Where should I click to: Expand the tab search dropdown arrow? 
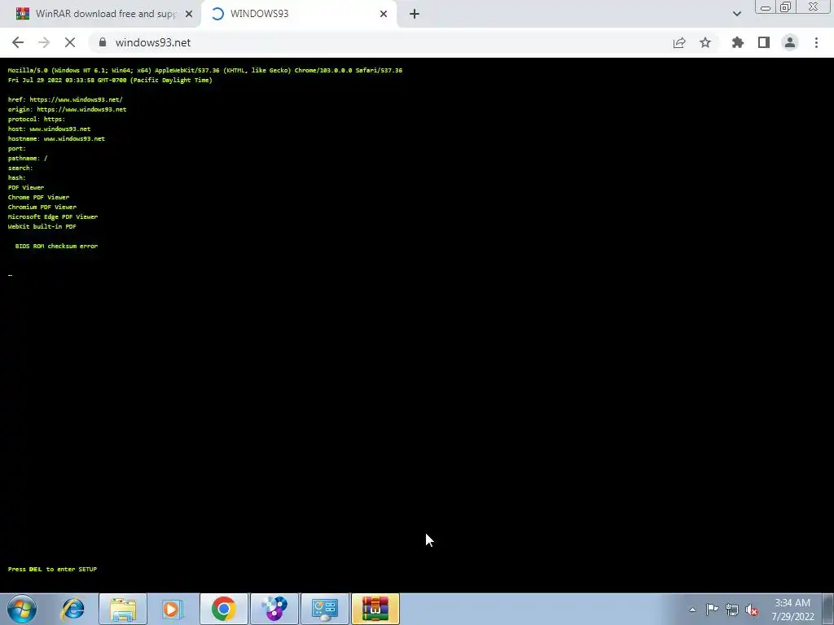click(x=736, y=14)
